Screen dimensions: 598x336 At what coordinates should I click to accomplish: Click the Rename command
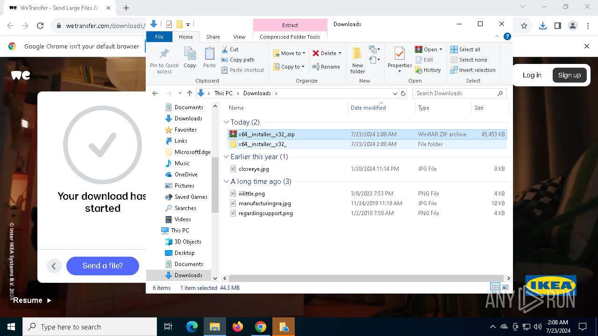click(326, 67)
